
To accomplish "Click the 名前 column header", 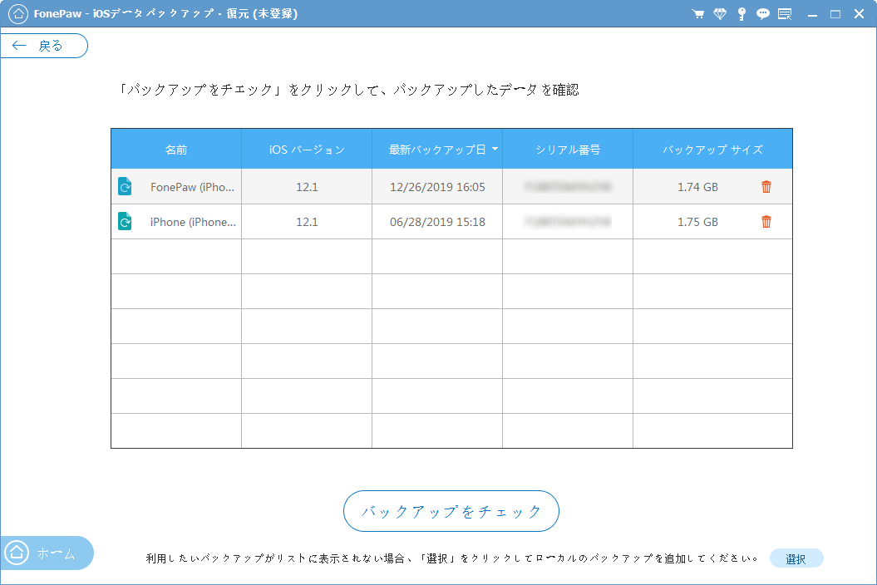I will point(176,150).
